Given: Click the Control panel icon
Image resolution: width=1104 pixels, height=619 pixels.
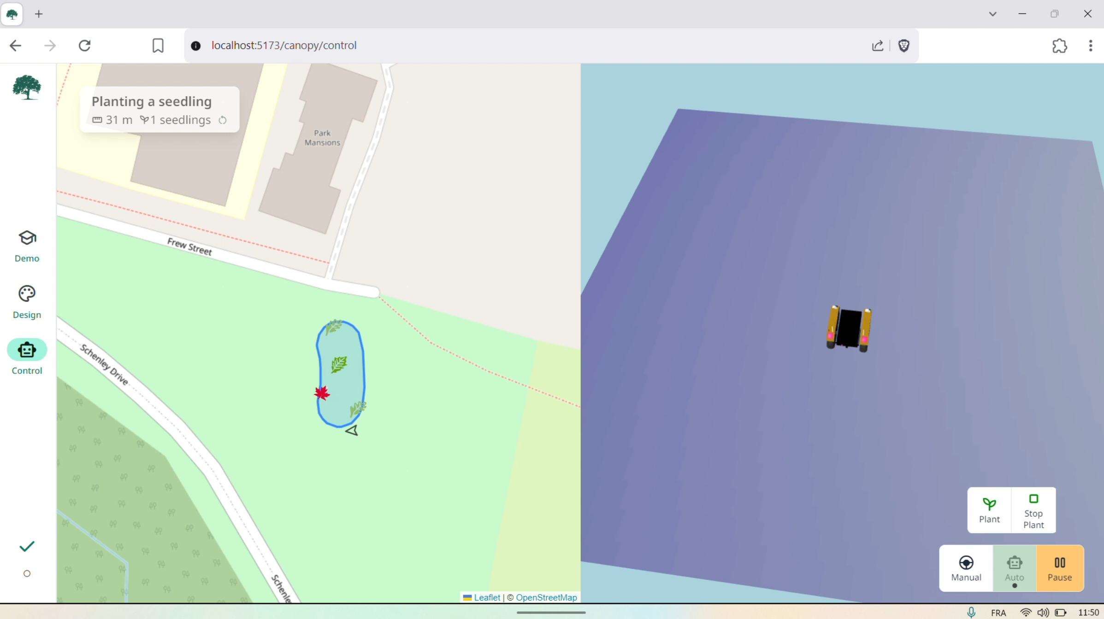Looking at the screenshot, I should pos(27,350).
